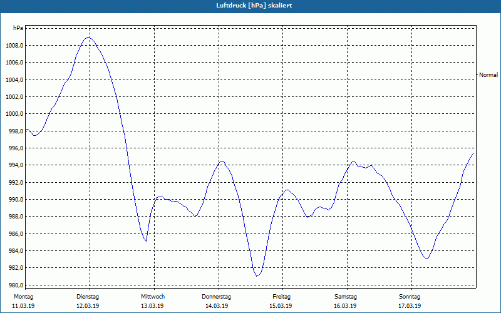Select the 984,0 y-axis value

pos(16,251)
